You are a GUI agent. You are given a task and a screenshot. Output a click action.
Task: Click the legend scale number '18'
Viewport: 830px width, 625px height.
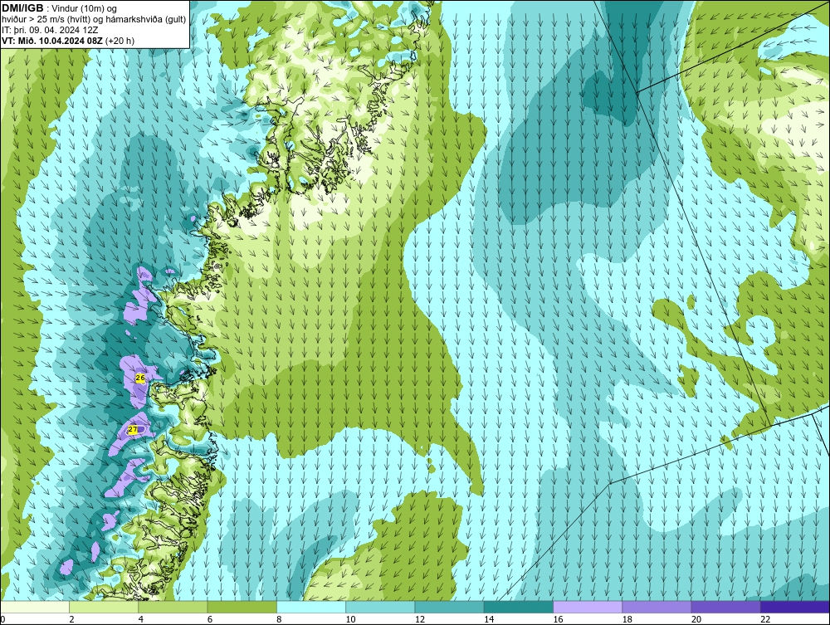click(x=627, y=620)
